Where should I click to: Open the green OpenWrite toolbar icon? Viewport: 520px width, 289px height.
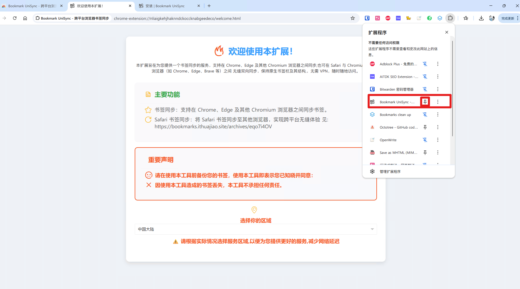coord(429,18)
